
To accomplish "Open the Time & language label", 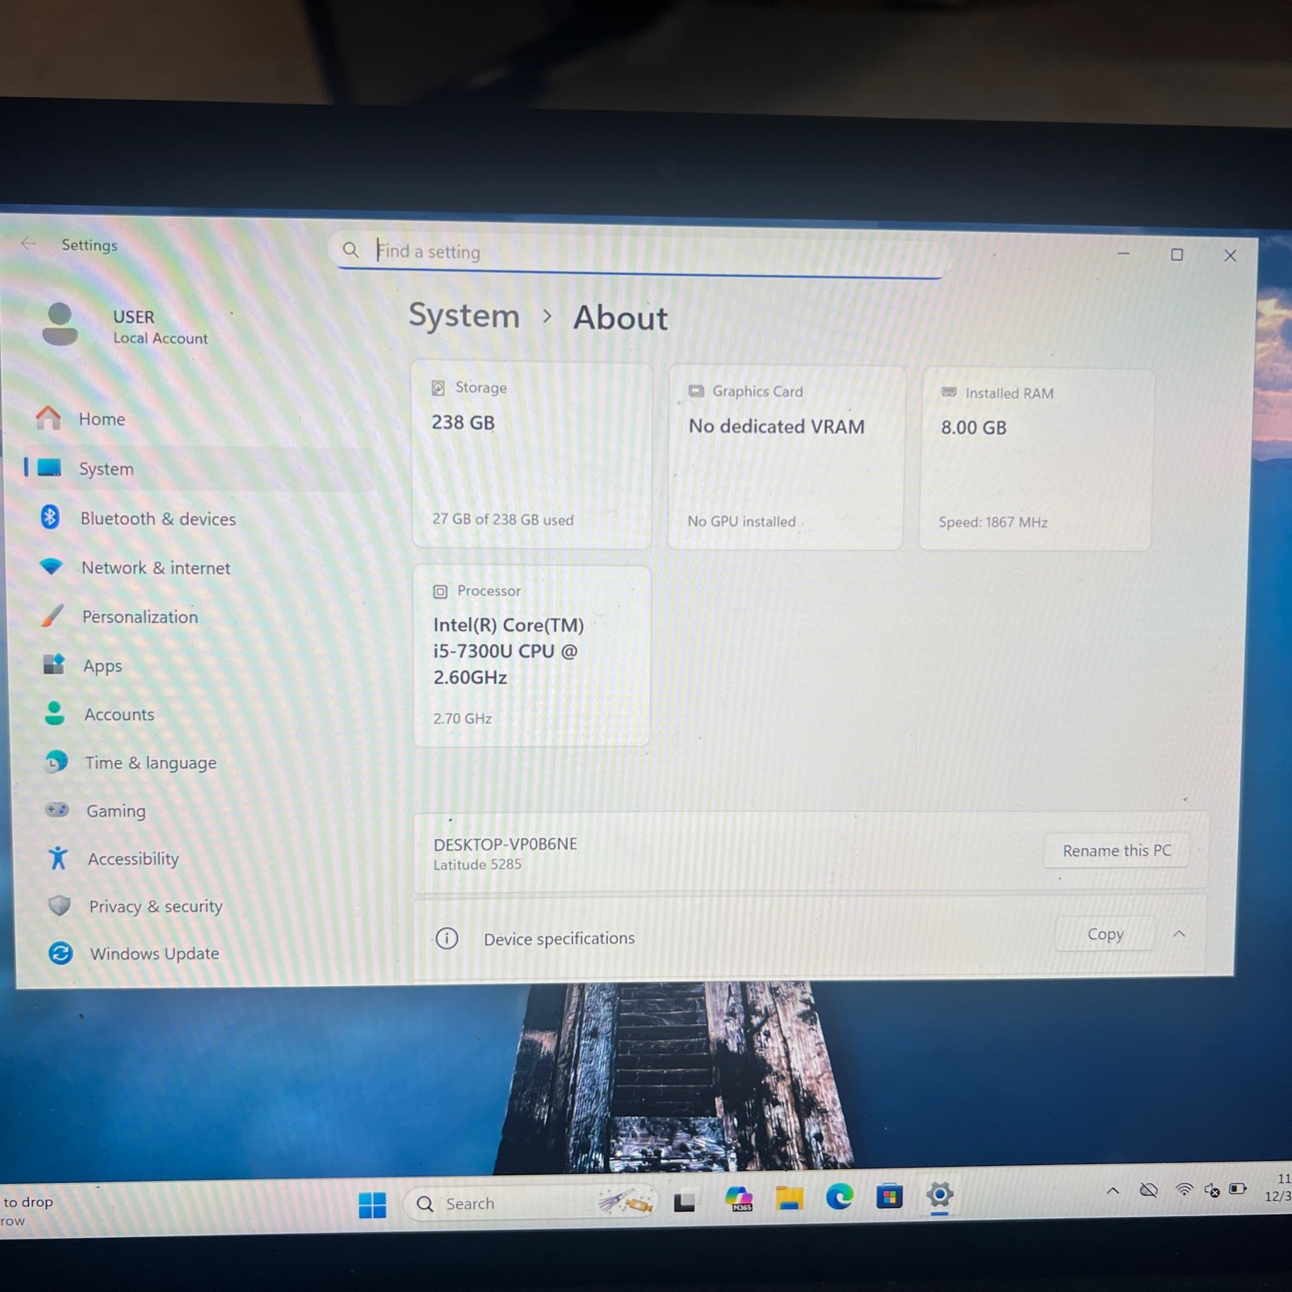I will pyautogui.click(x=151, y=763).
